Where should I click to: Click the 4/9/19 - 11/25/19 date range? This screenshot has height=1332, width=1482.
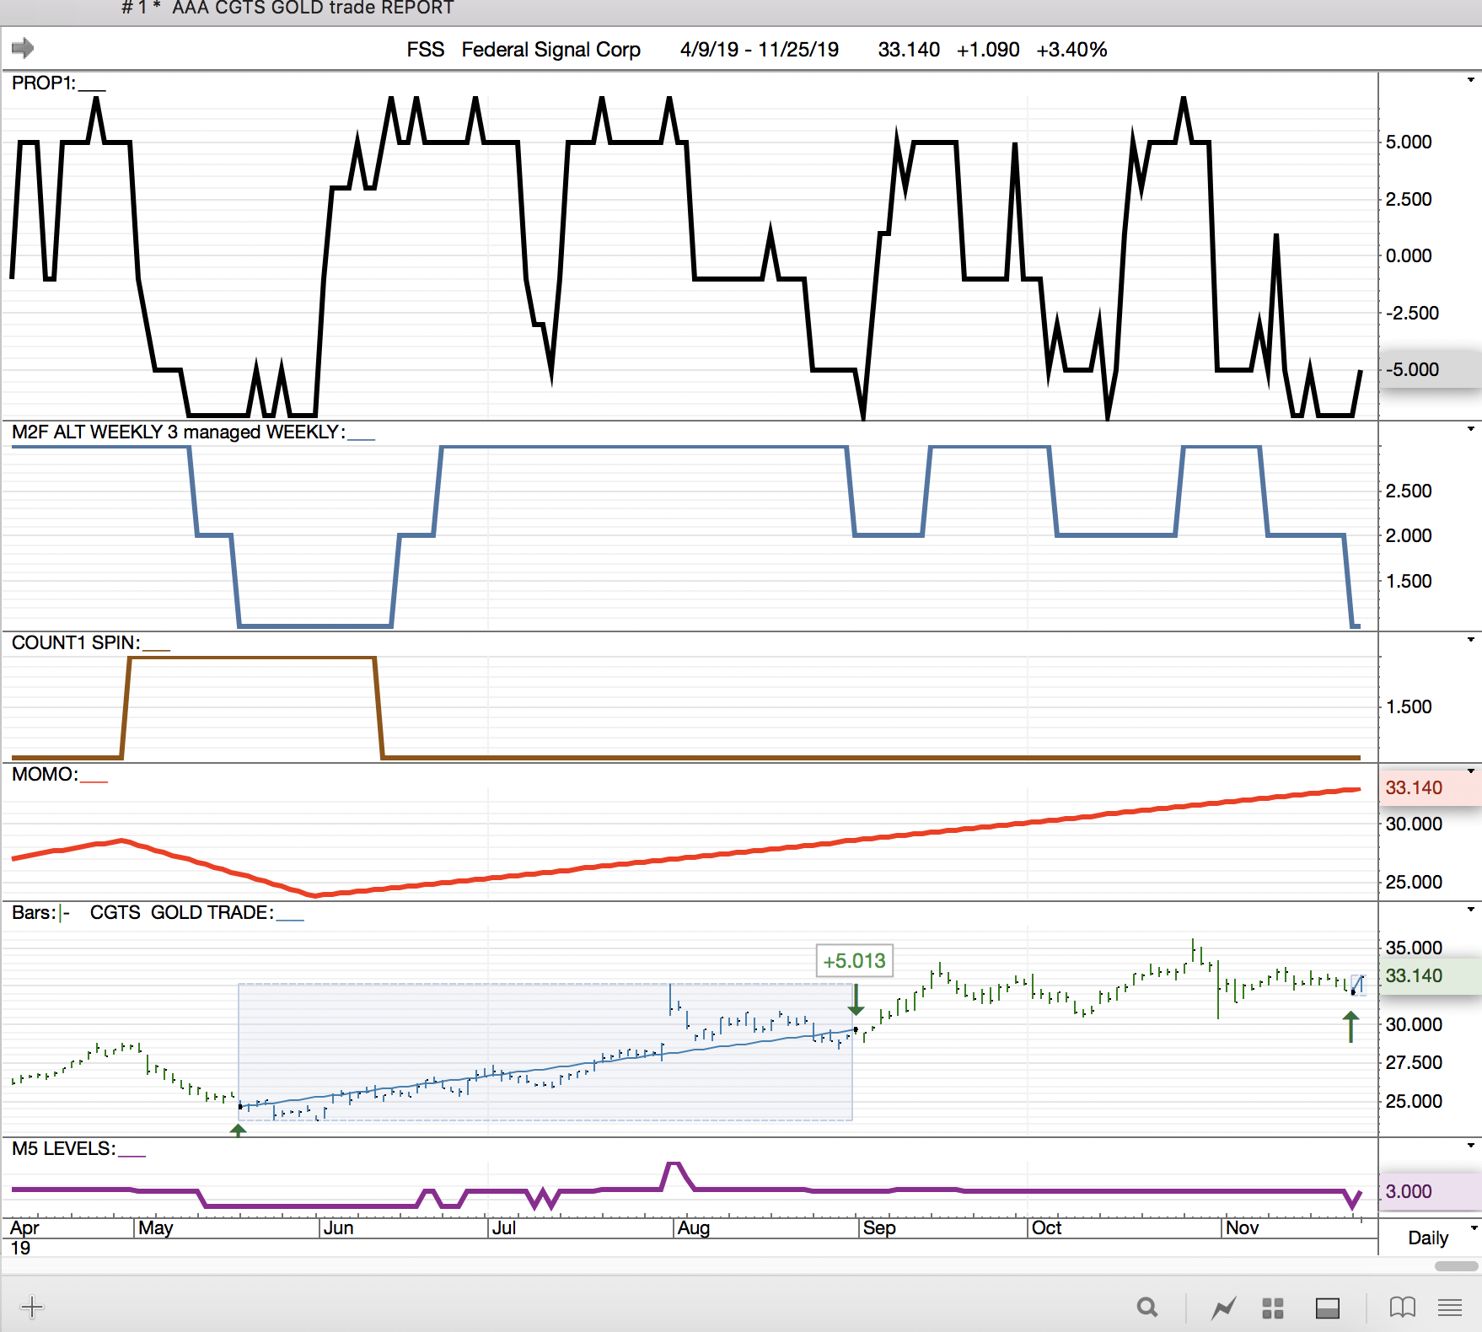(759, 50)
